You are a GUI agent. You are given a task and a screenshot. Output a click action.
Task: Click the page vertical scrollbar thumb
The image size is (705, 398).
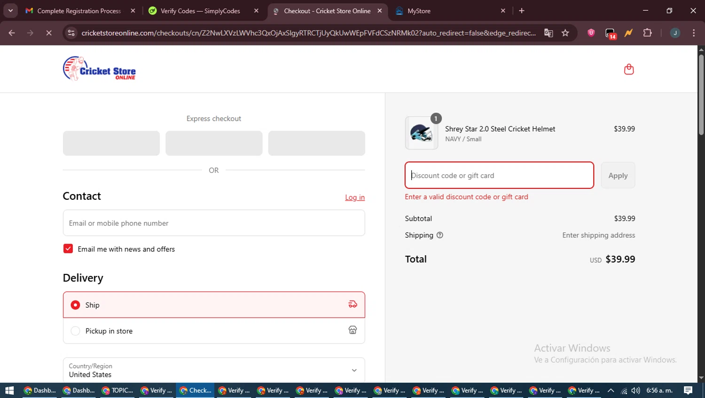(x=701, y=94)
